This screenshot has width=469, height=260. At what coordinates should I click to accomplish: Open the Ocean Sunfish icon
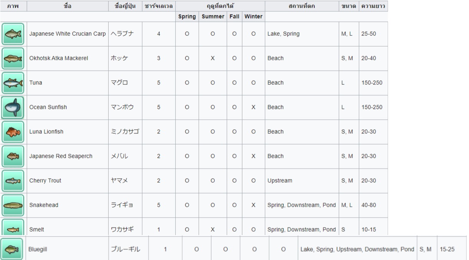[x=13, y=107]
